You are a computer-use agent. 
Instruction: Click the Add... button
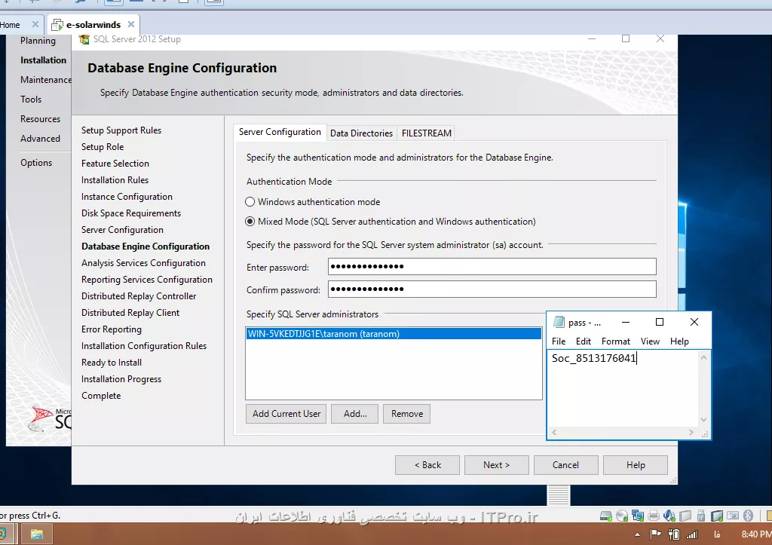(355, 414)
